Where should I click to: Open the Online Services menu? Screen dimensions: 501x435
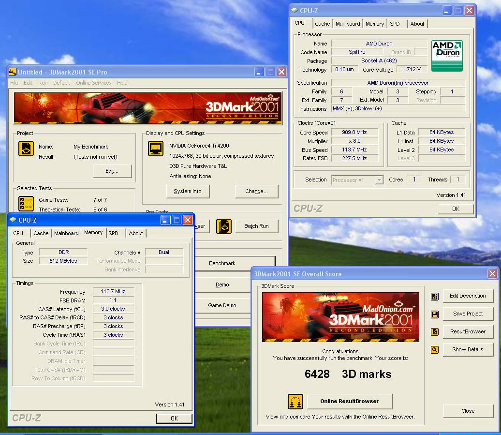[x=94, y=83]
